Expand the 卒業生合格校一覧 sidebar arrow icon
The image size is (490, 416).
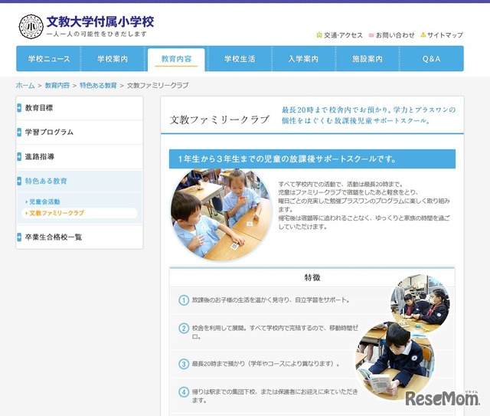pos(19,237)
